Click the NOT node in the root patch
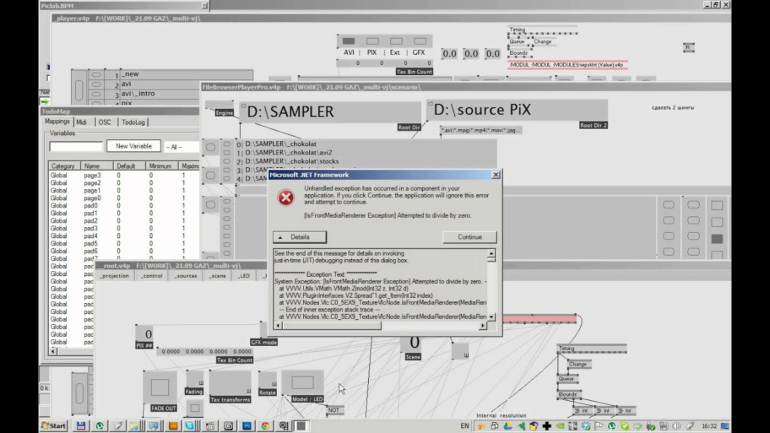The width and height of the screenshot is (770, 433). pyautogui.click(x=333, y=410)
